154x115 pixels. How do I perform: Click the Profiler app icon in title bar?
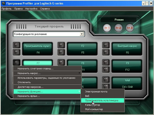(4, 3)
